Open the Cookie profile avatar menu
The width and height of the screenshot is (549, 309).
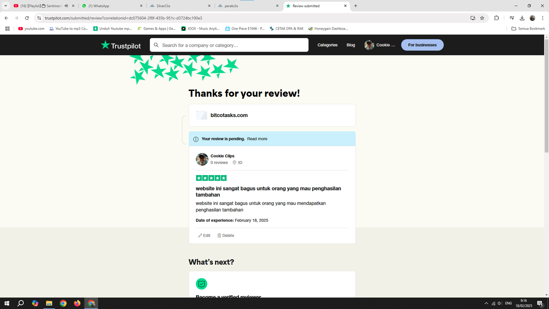[x=380, y=45]
